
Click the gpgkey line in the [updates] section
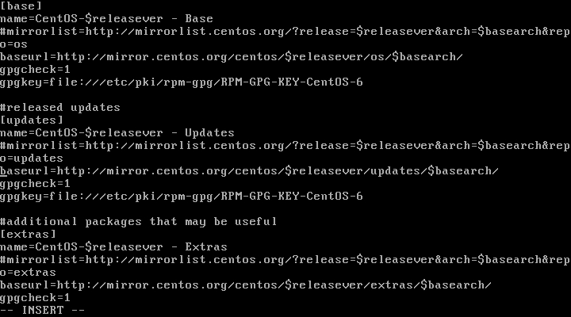(181, 196)
